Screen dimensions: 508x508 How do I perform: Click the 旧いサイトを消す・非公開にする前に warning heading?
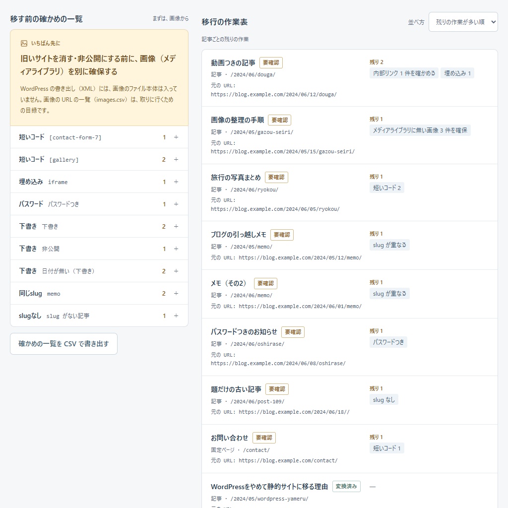(98, 65)
